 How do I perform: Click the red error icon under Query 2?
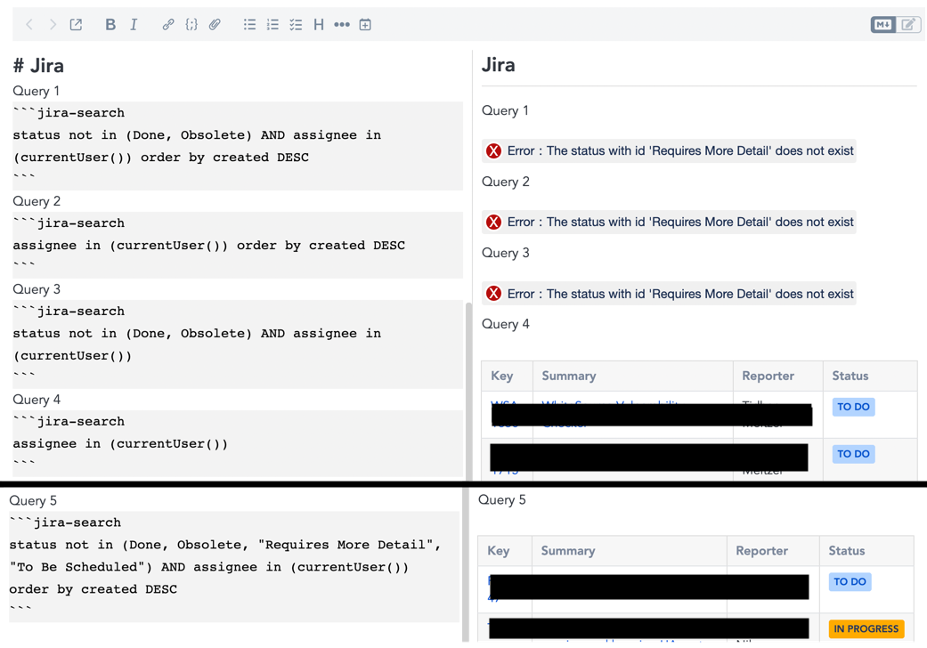tap(493, 223)
